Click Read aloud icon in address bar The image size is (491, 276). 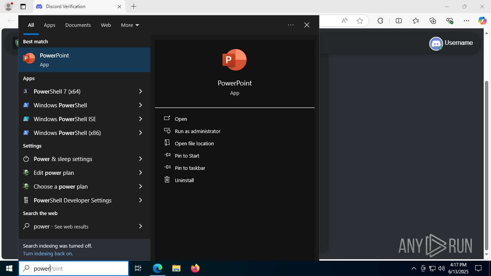[x=344, y=21]
